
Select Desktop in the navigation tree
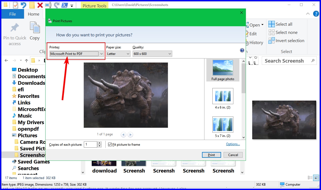(25, 70)
